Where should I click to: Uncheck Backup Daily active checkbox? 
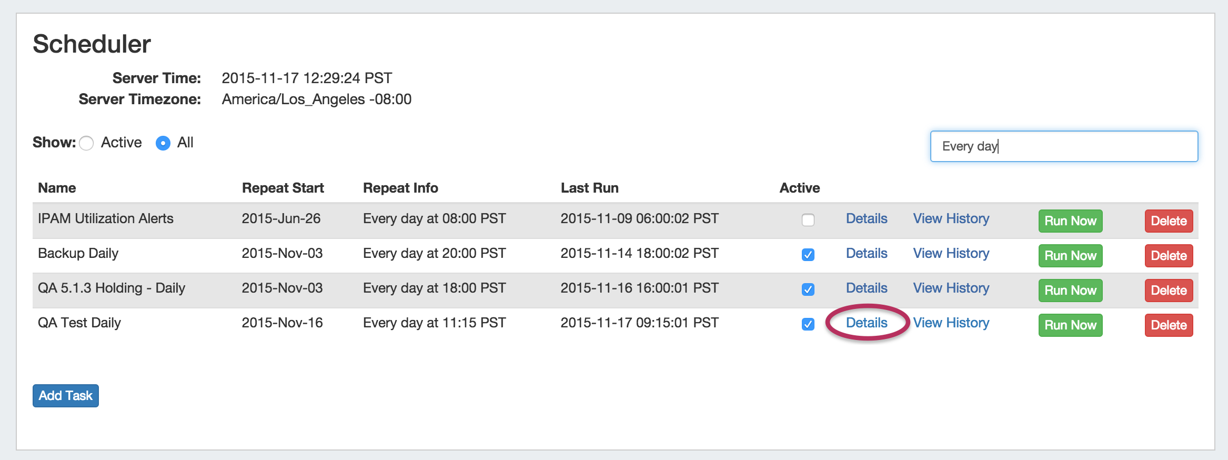[808, 255]
